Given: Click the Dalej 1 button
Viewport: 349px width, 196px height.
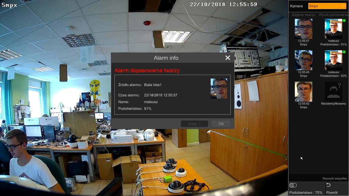Looking at the screenshot, I should [x=194, y=124].
